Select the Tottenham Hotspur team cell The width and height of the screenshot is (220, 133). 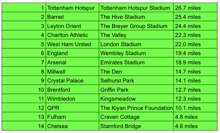[72, 8]
